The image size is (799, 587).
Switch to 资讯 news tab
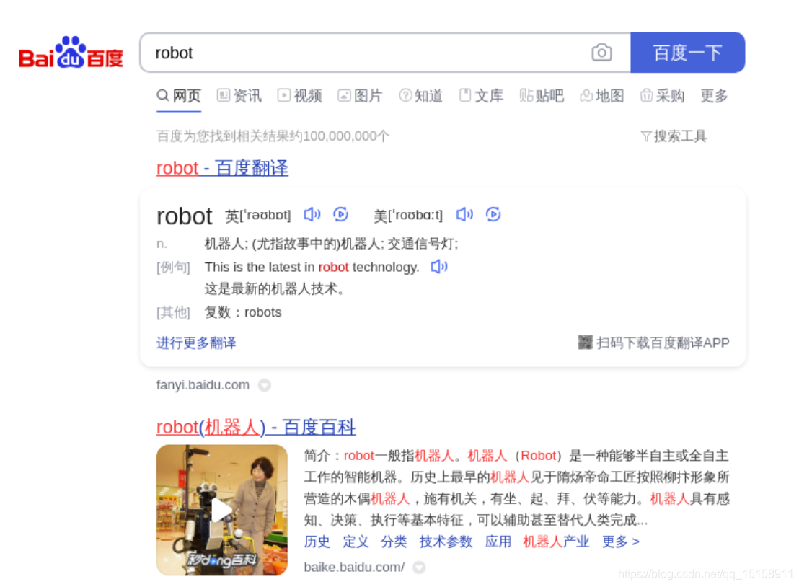tap(239, 96)
